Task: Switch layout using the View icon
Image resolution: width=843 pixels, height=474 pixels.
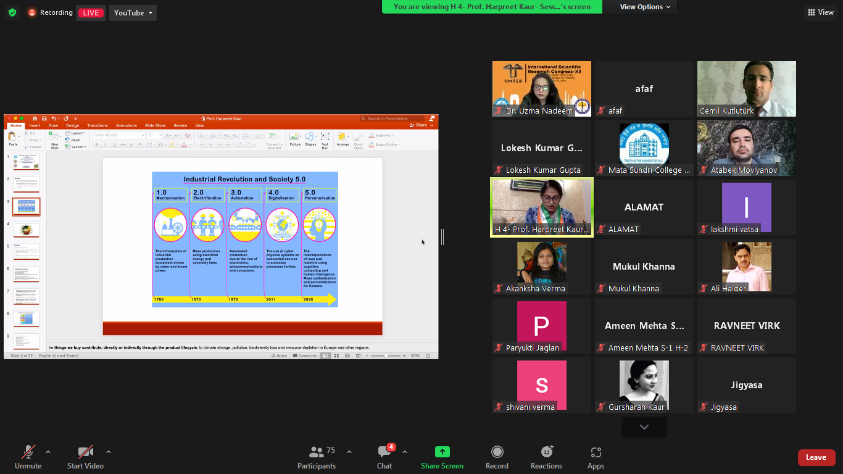Action: (x=820, y=12)
